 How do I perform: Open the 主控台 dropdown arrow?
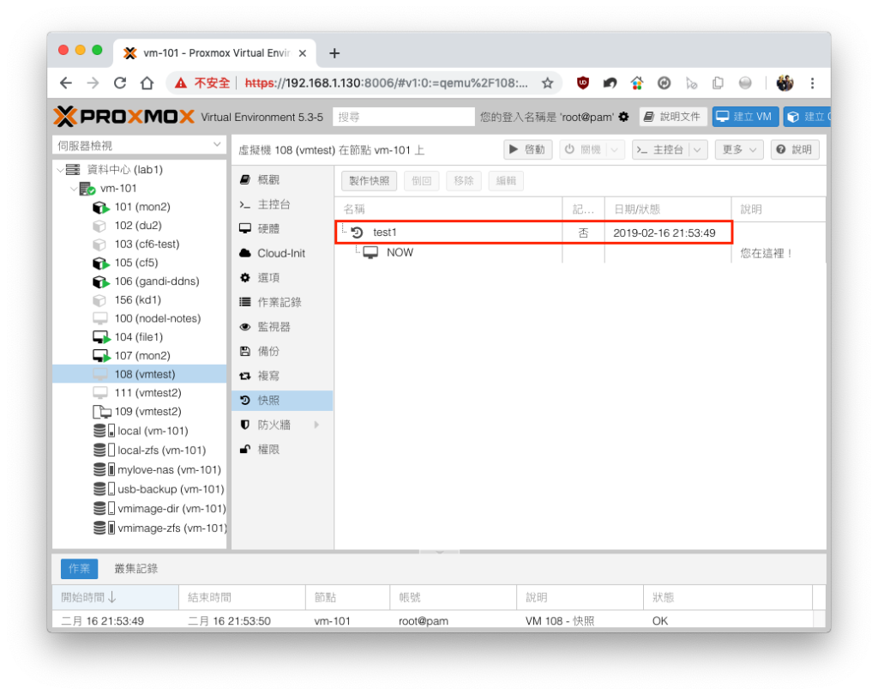pos(697,149)
